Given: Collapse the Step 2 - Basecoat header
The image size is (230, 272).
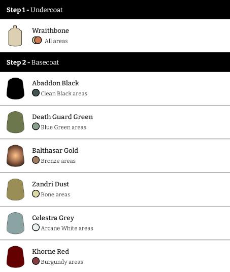Looking at the screenshot, I should coord(115,62).
